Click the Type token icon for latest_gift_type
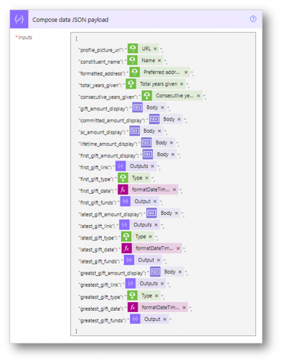 126,237
